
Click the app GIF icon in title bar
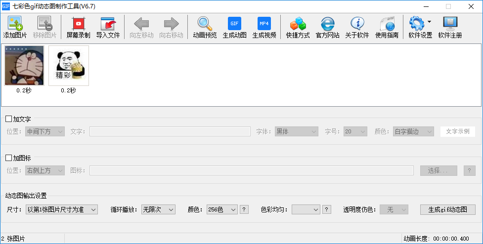pos(6,6)
